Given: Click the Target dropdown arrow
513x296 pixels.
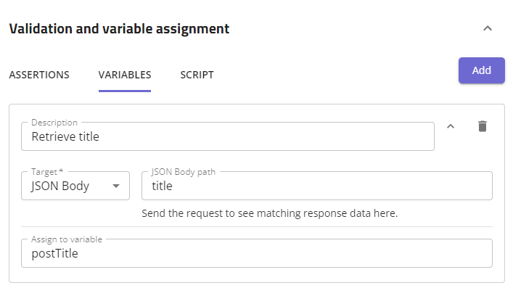Looking at the screenshot, I should click(x=115, y=186).
